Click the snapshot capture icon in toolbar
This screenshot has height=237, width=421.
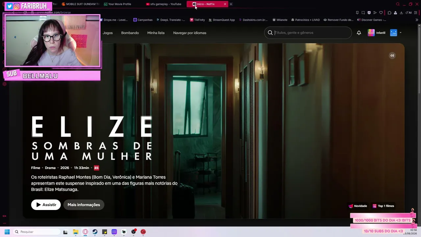[x=363, y=13]
